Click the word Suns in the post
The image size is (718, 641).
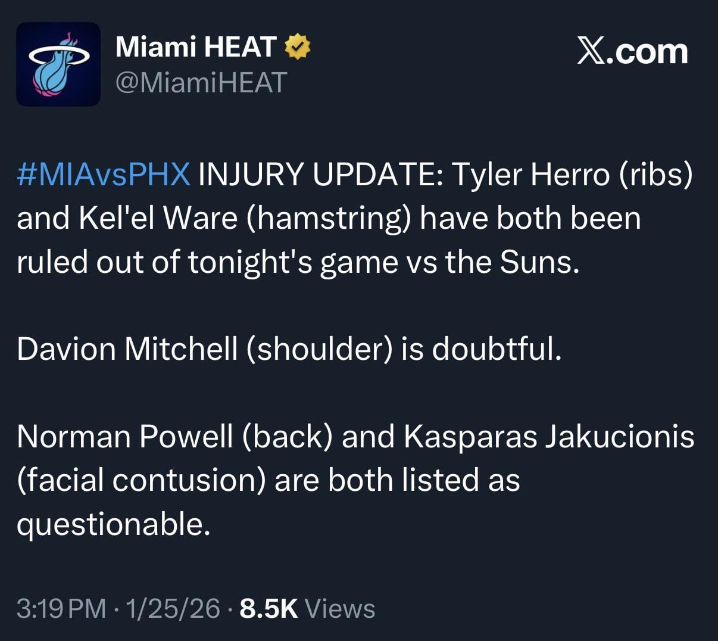point(538,262)
